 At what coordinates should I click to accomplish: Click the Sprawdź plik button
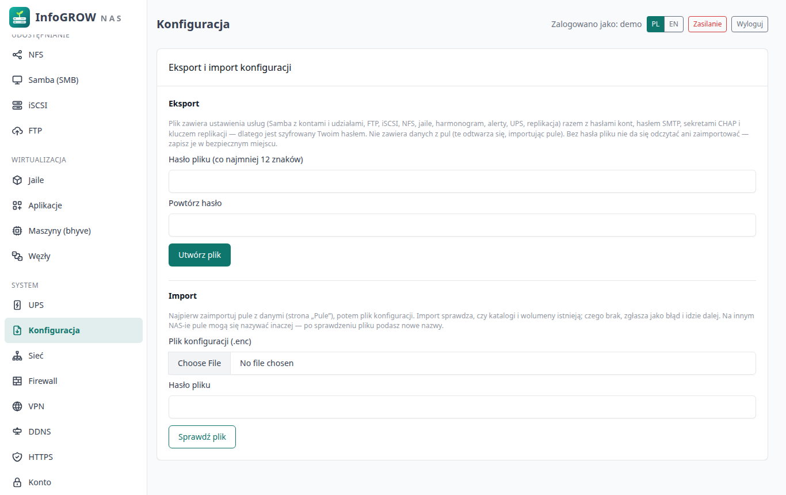202,437
